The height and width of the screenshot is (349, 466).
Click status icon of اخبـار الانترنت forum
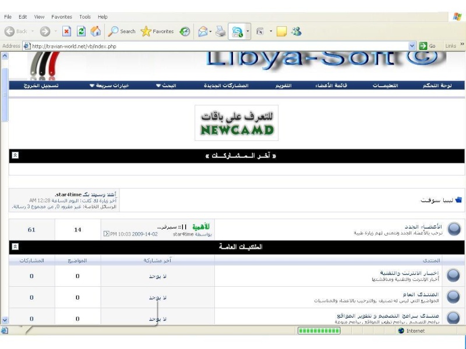[453, 275]
